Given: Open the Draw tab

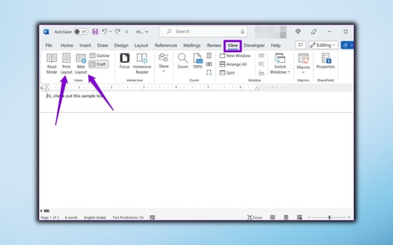Looking at the screenshot, I should point(103,45).
